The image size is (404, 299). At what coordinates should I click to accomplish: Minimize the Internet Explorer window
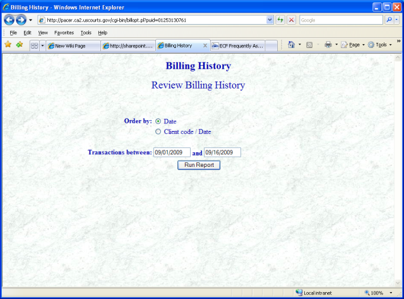pos(376,7)
